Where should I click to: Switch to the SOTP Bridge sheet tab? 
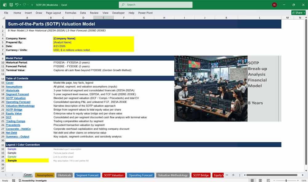(x=201, y=175)
